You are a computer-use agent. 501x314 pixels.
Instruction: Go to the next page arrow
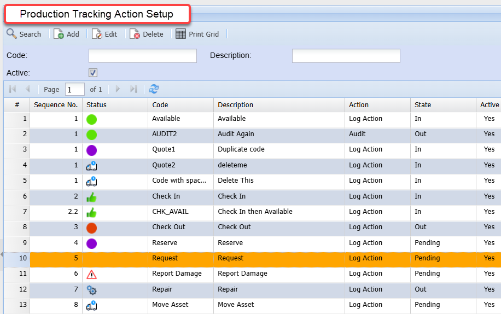(x=118, y=89)
